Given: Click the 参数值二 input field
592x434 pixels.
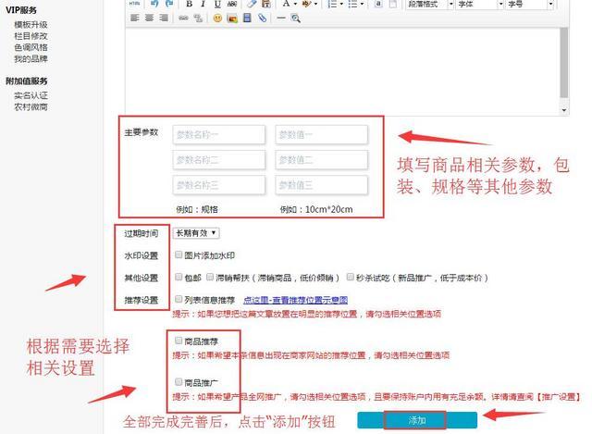Looking at the screenshot, I should coord(321,160).
